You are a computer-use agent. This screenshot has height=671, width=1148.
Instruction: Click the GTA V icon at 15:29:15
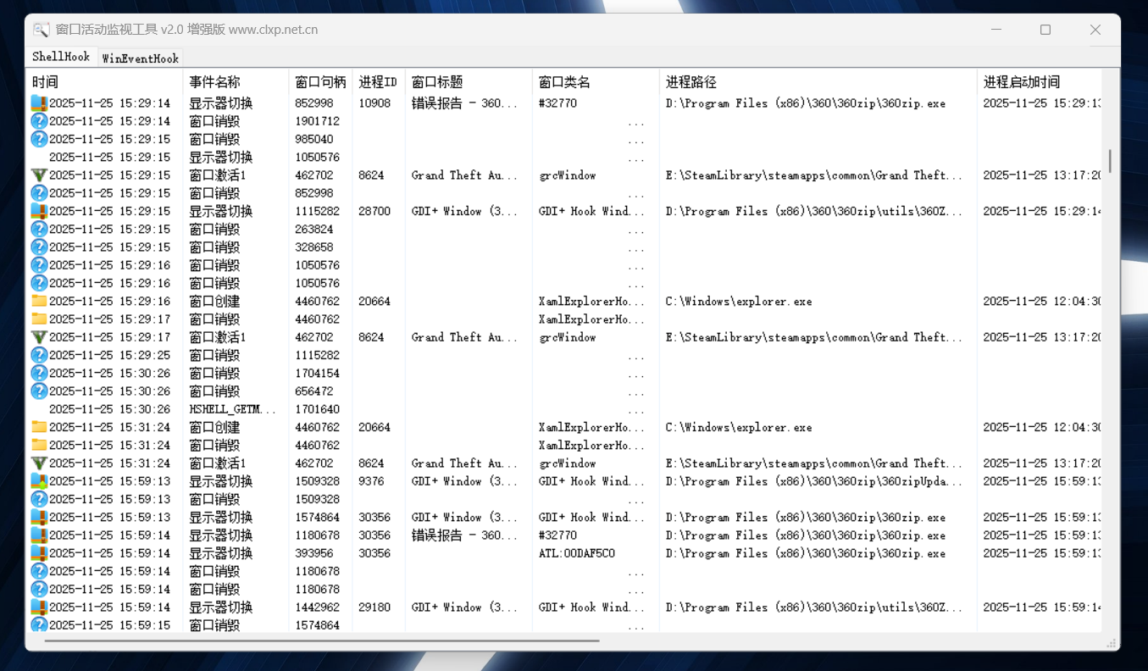point(39,175)
